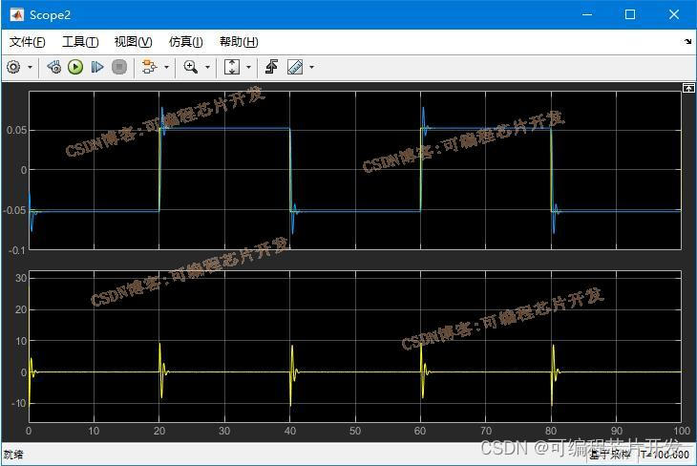Click the 基于采样 status bar label
697x466 pixels.
610,454
